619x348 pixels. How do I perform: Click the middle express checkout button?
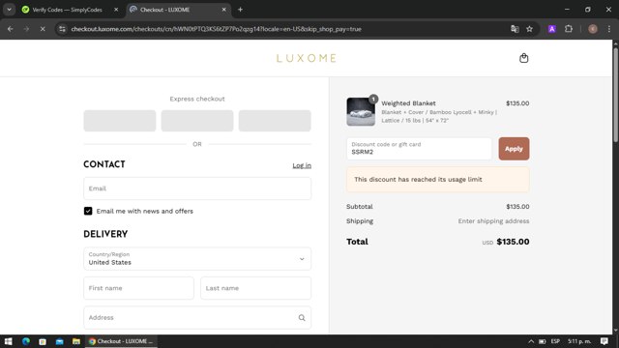point(197,121)
